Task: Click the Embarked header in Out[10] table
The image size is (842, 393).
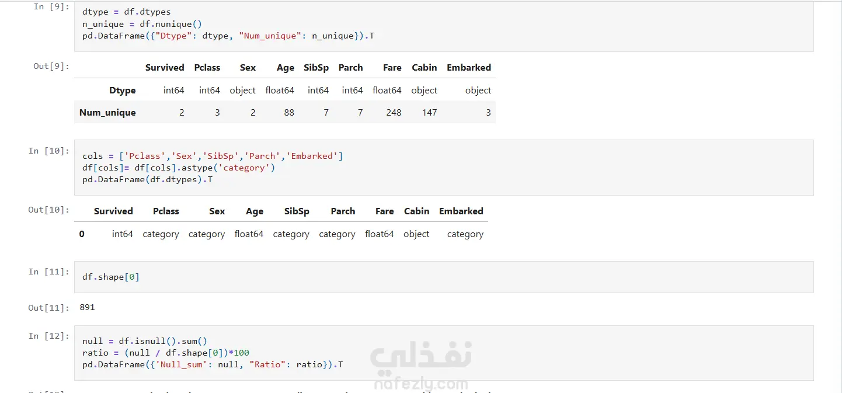Action: tap(461, 211)
